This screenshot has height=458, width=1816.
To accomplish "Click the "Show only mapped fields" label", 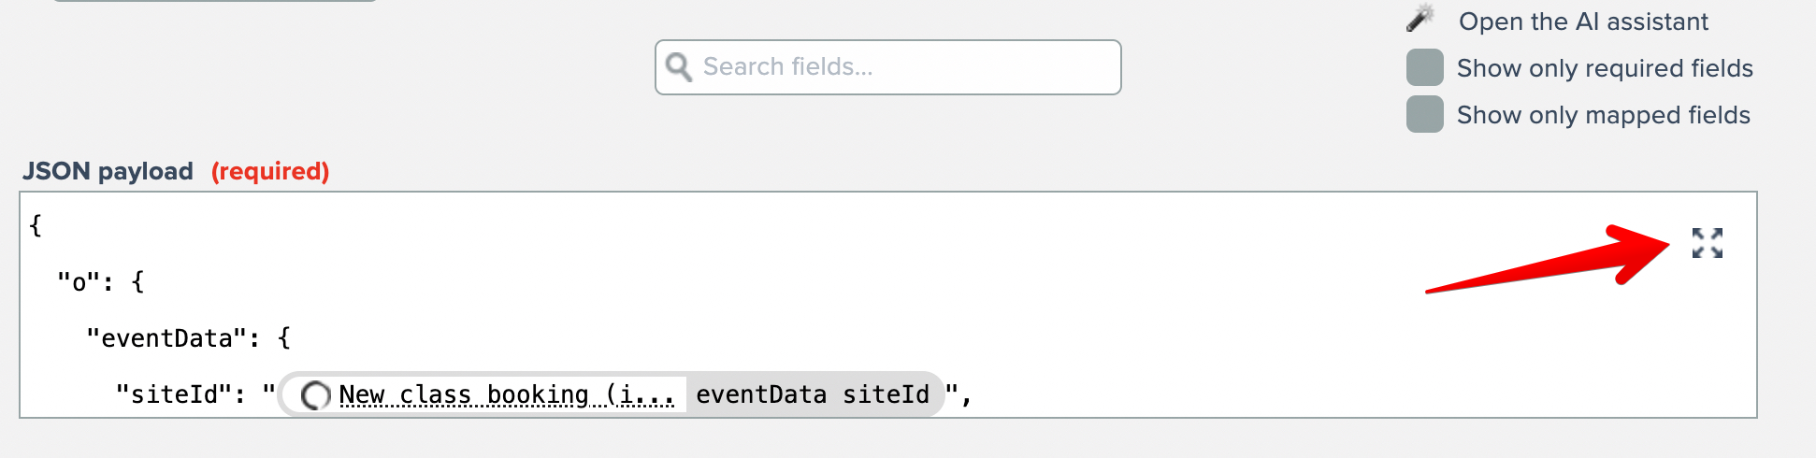I will click(1603, 115).
